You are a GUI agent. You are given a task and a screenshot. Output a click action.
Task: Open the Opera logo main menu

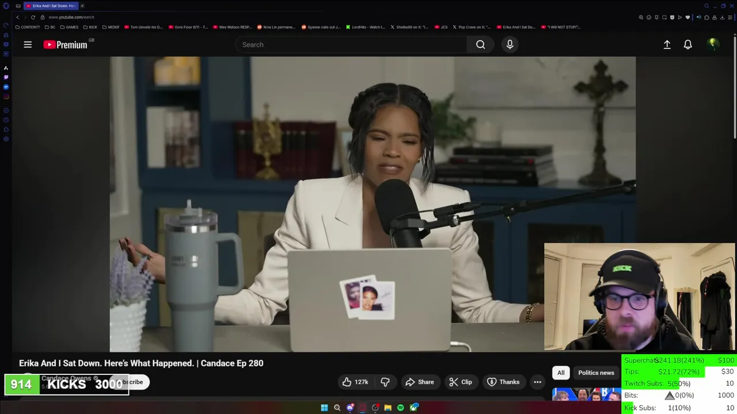(x=6, y=6)
